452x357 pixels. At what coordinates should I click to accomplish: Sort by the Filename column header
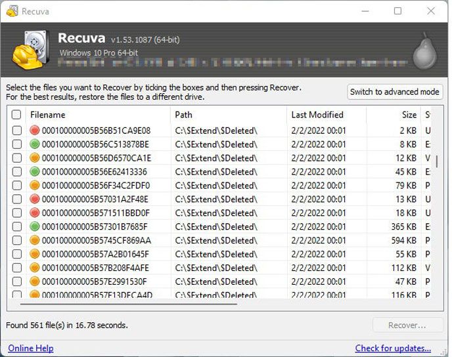[97, 115]
